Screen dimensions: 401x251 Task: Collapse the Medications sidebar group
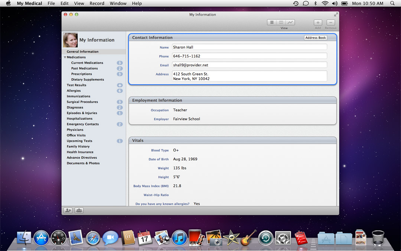(x=65, y=57)
